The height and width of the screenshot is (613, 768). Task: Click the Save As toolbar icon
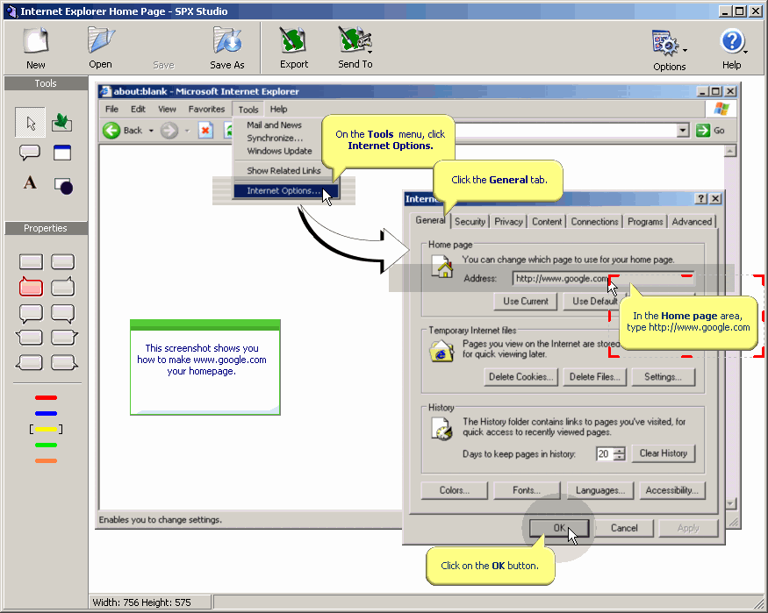226,40
